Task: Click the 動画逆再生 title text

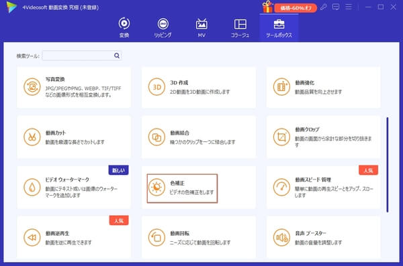Action: (57, 233)
